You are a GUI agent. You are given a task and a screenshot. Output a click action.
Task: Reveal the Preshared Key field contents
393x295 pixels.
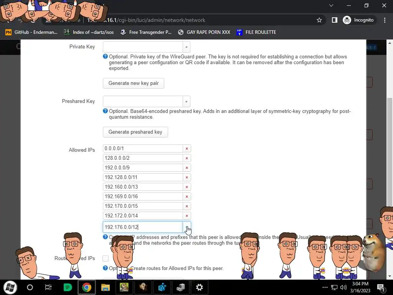186,101
